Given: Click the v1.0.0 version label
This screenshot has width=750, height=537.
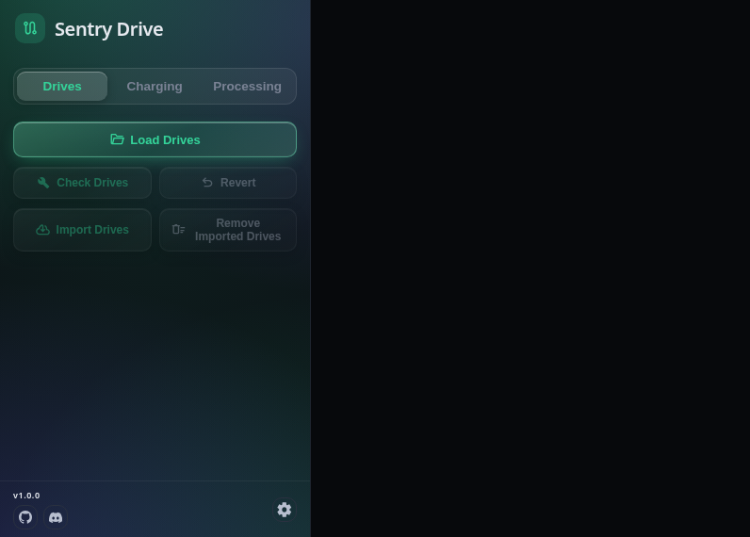Looking at the screenshot, I should (x=26, y=496).
